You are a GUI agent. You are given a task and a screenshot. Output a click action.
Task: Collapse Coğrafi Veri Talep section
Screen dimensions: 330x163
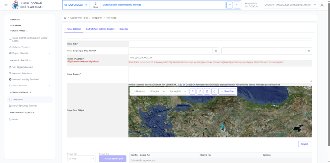pyautogui.click(x=21, y=92)
